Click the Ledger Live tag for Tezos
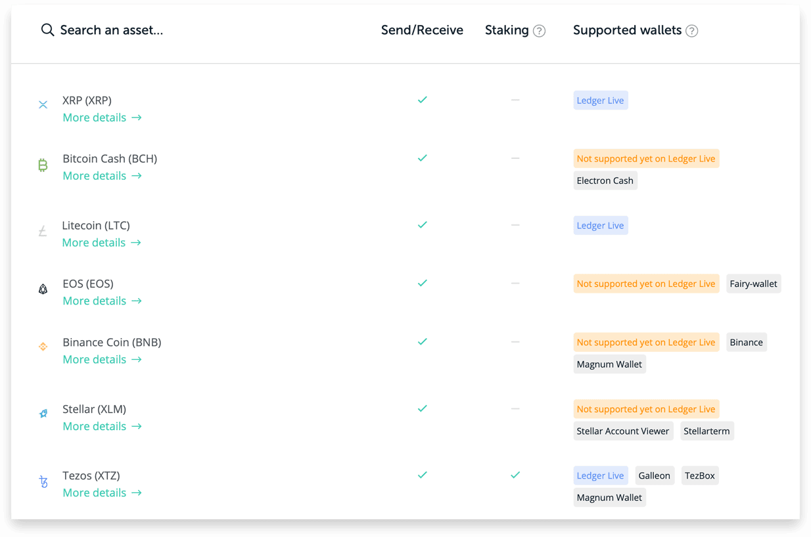Image resolution: width=811 pixels, height=537 pixels. (601, 476)
